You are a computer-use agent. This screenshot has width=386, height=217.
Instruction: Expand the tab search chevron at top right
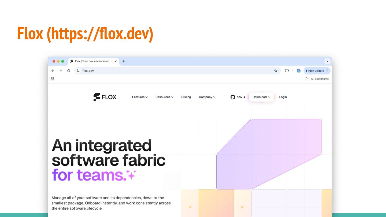pos(327,61)
